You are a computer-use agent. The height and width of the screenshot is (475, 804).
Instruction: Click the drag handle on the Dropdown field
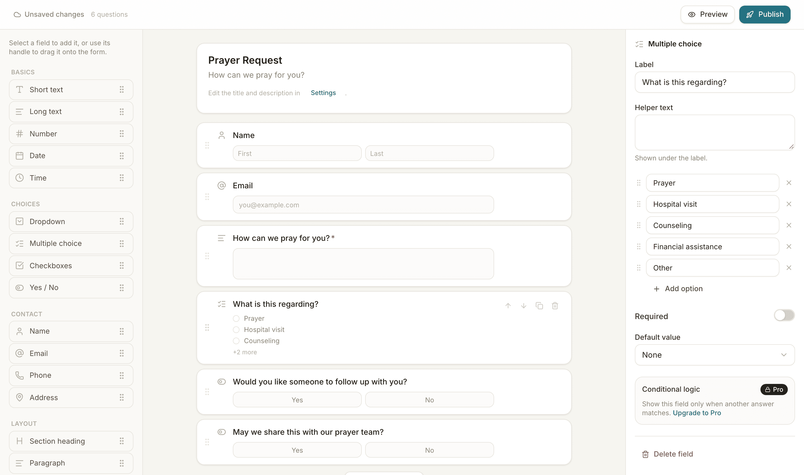tap(121, 222)
